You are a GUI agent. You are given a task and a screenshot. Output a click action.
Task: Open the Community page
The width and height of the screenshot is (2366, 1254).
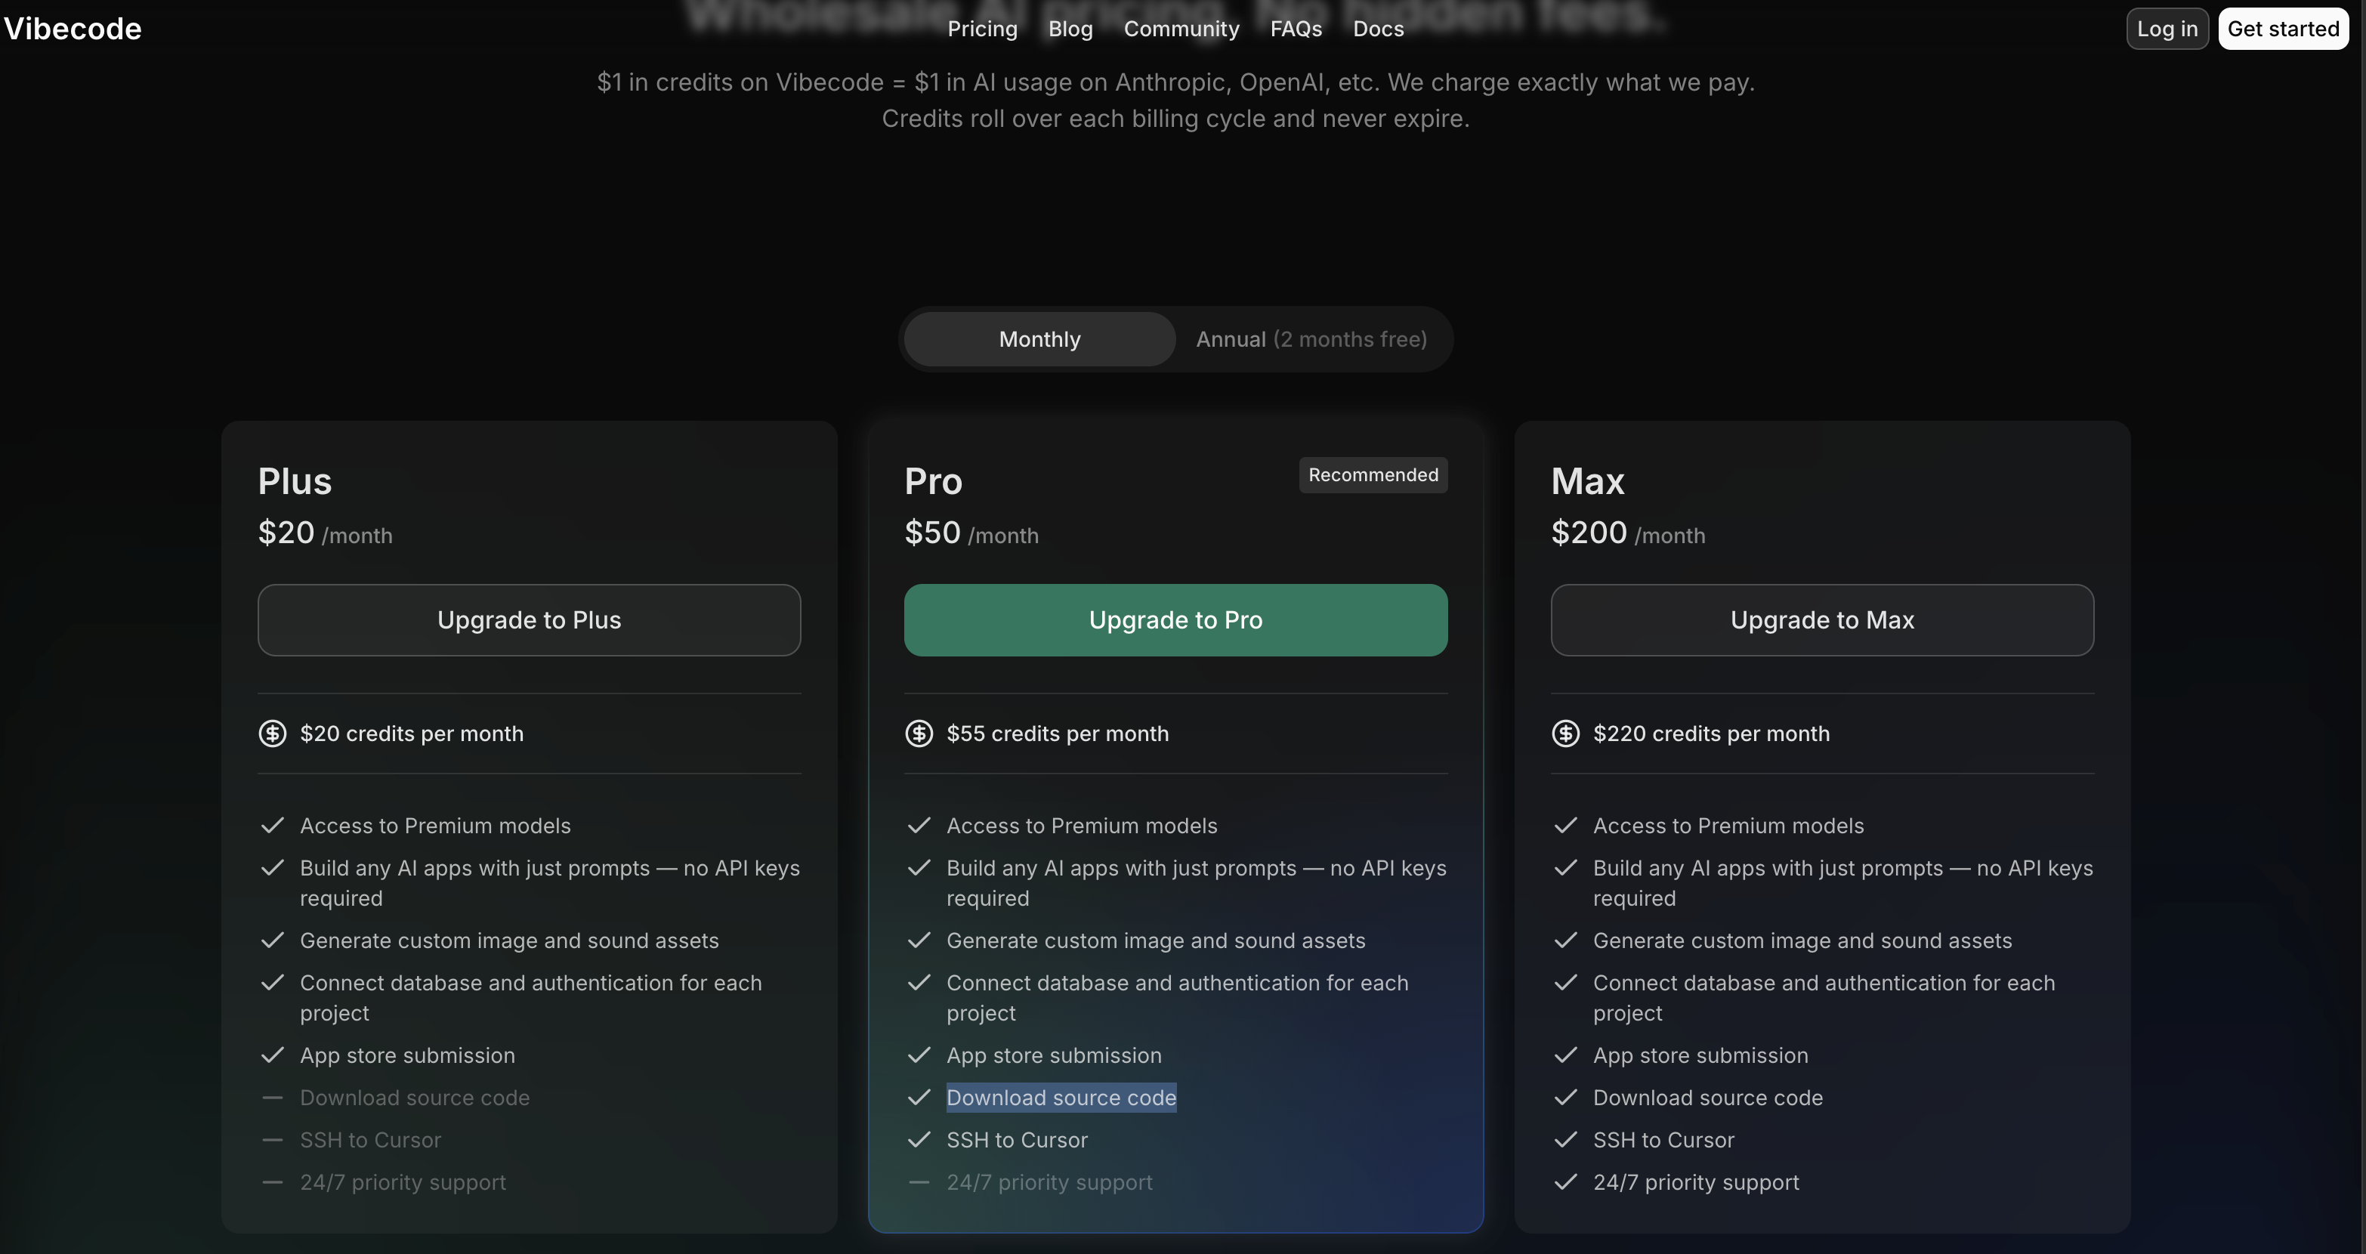tap(1181, 29)
